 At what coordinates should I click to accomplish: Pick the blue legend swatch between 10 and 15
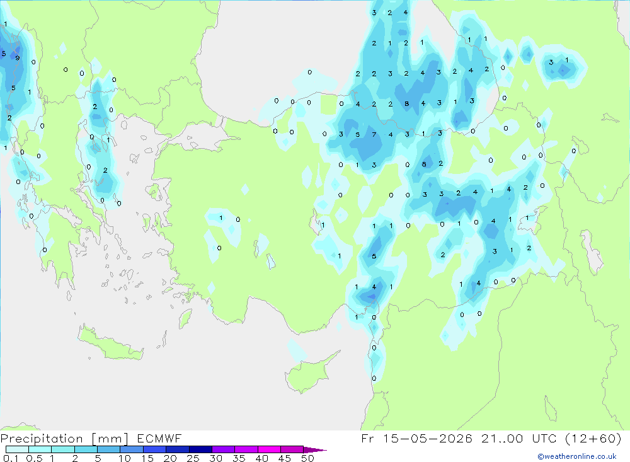pos(132,449)
